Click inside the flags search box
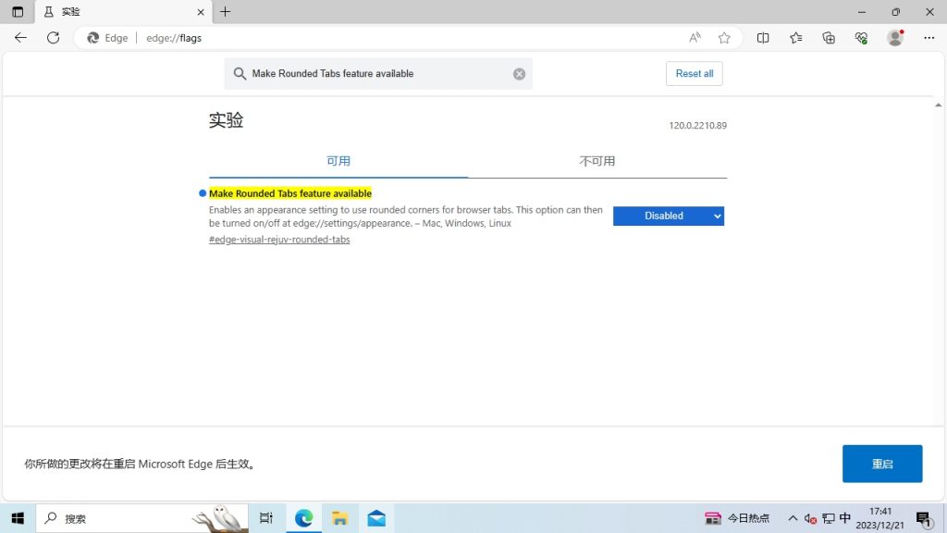The image size is (947, 533). point(379,74)
